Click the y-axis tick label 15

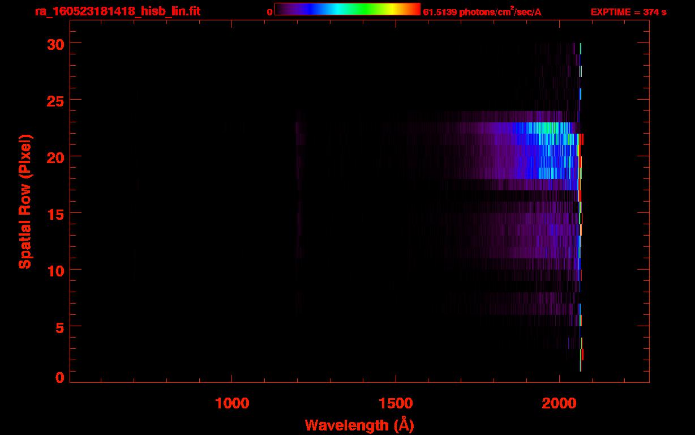pyautogui.click(x=55, y=214)
